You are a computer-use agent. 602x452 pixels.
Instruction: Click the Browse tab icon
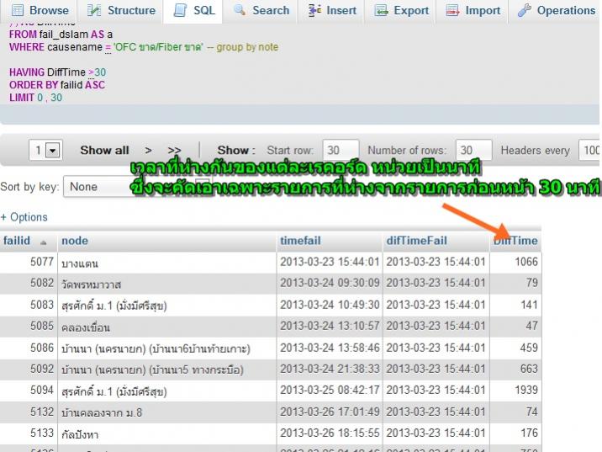[x=18, y=10]
